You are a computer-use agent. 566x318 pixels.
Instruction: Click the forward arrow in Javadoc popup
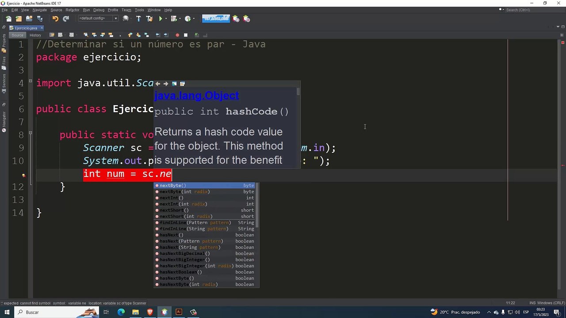pos(166,83)
